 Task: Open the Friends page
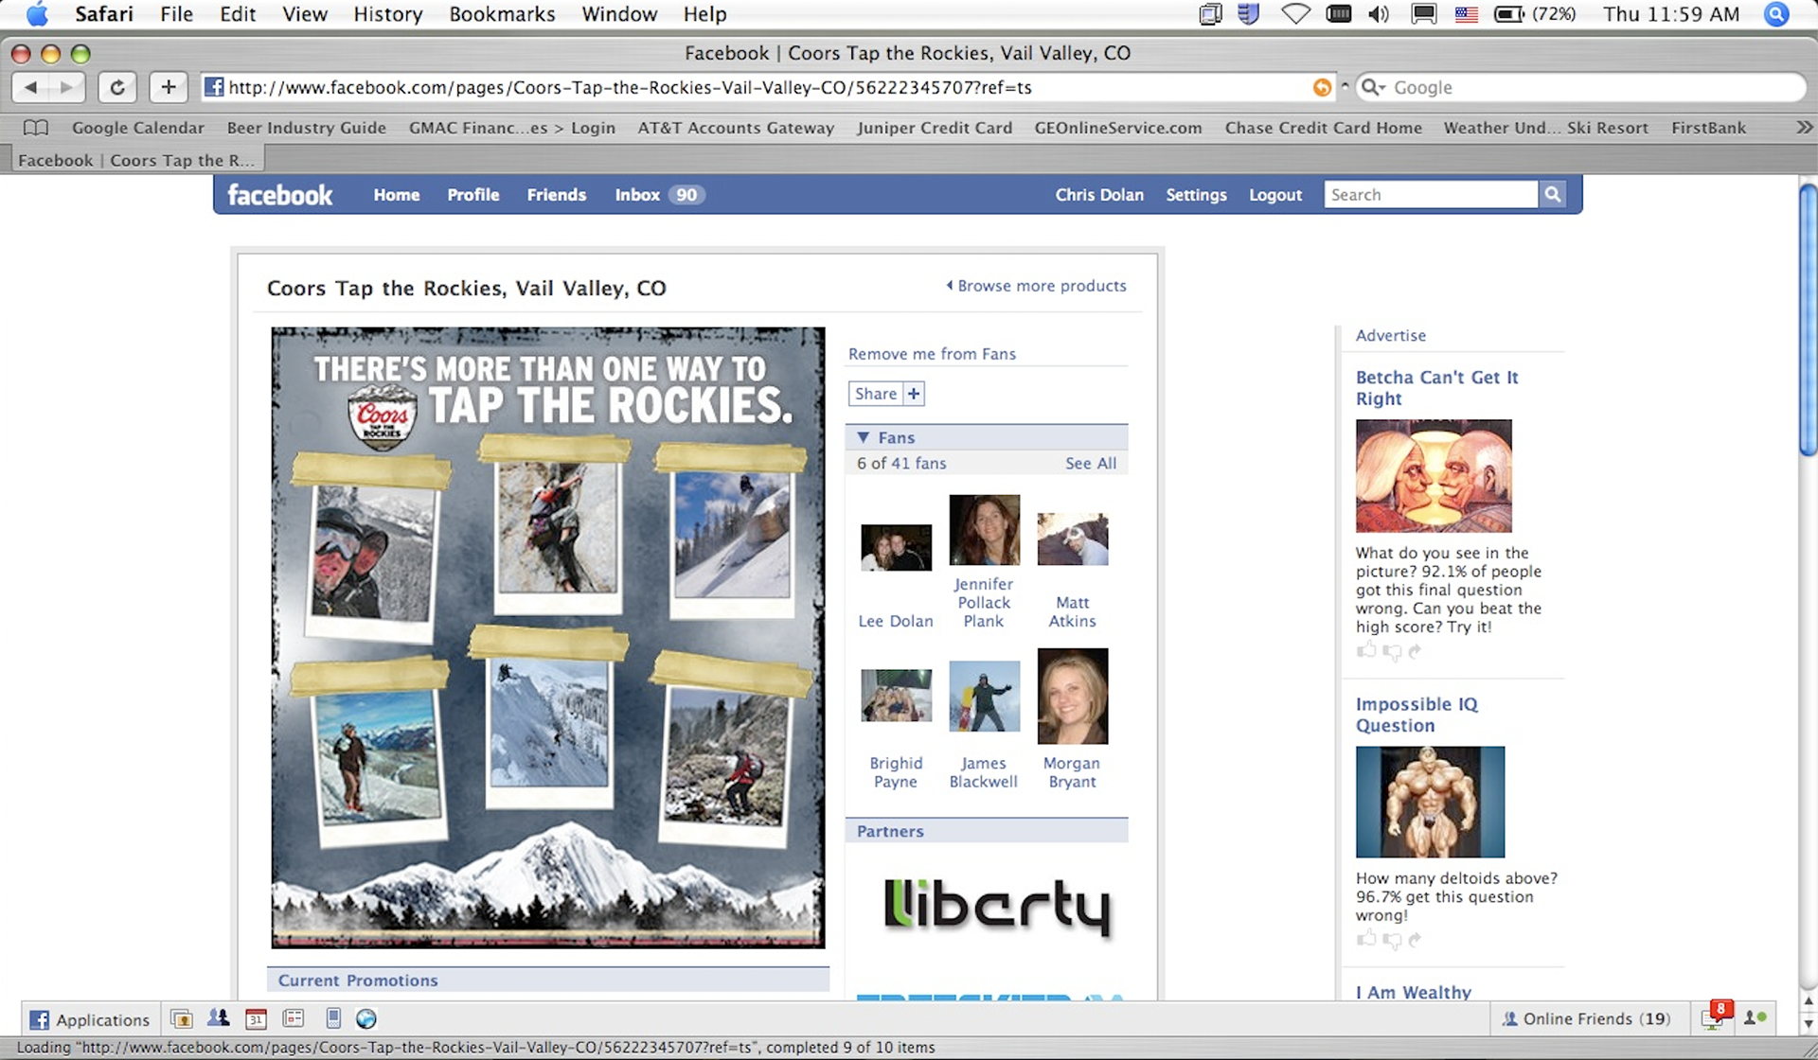click(557, 195)
